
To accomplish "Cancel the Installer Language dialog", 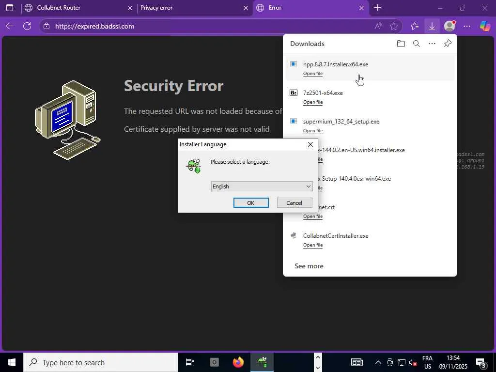I will (x=294, y=203).
